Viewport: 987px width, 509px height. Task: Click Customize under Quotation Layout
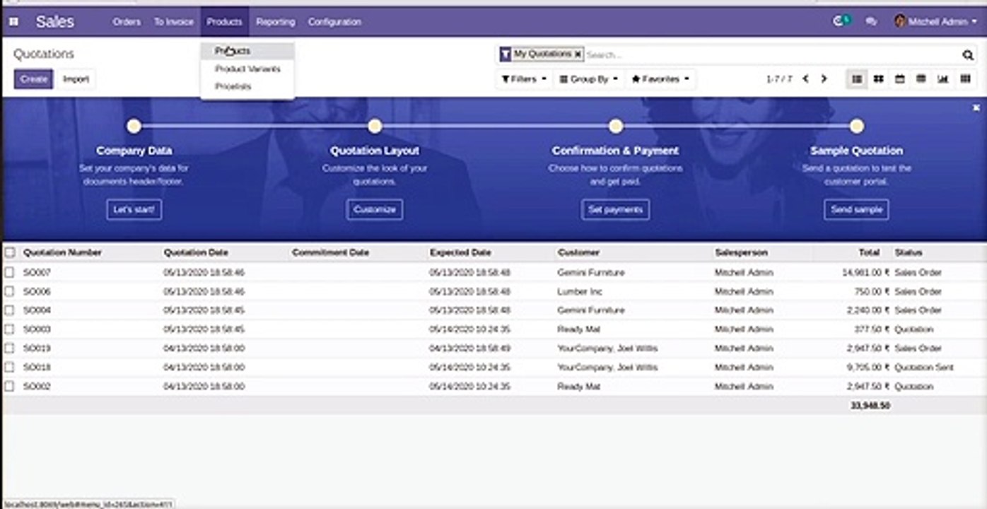pos(375,210)
